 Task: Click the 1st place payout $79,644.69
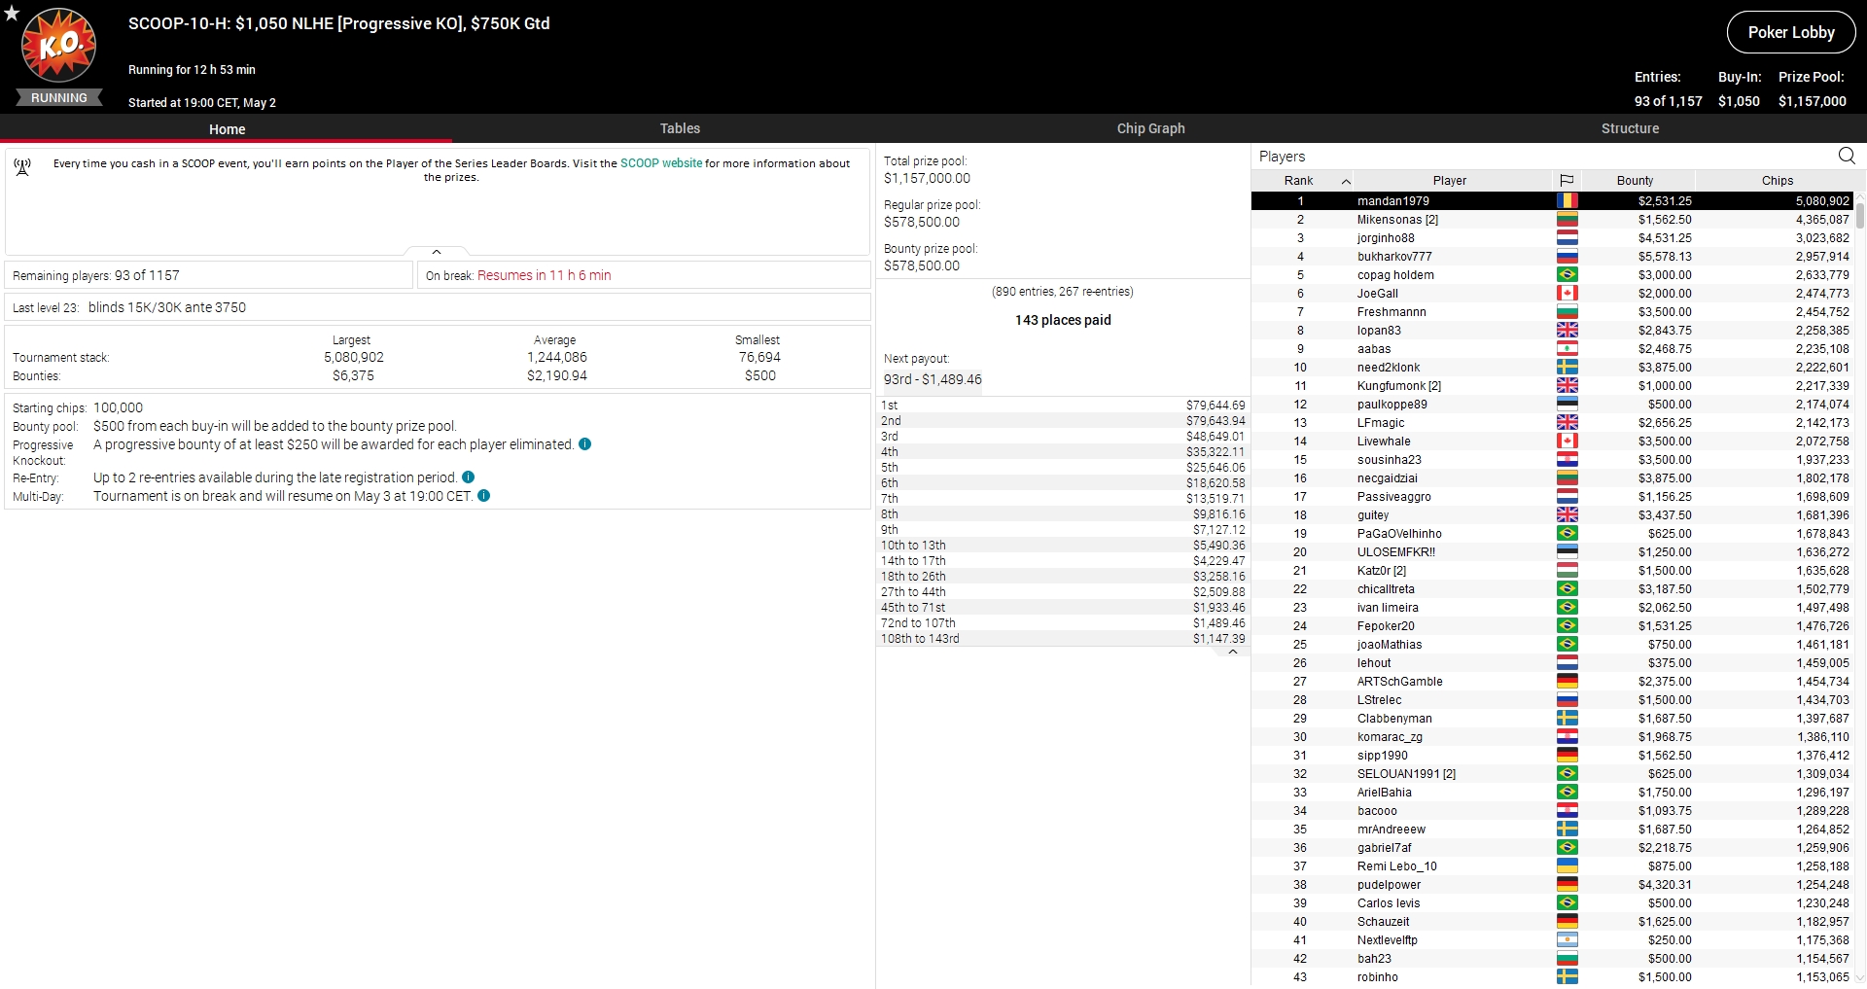(1215, 406)
